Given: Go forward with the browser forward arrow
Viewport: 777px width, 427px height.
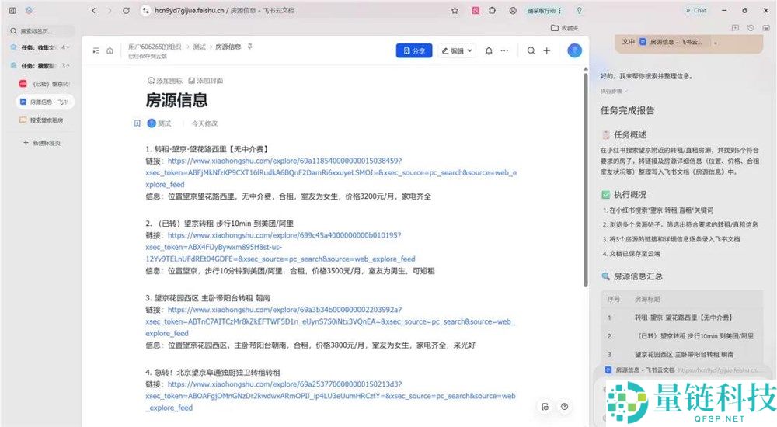Looking at the screenshot, I should (110, 10).
